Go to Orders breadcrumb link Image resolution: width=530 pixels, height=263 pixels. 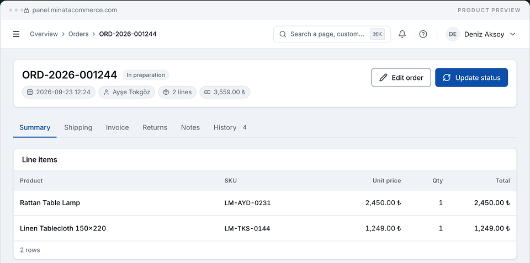coord(78,34)
